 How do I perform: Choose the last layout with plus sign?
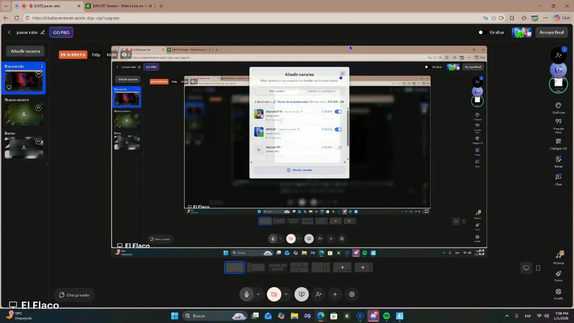point(363,267)
